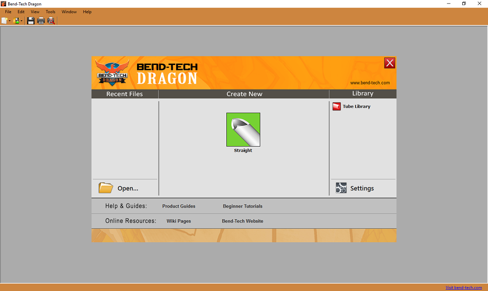Close the Bend-Tech Dragon application window
This screenshot has width=488, height=291.
(479, 4)
